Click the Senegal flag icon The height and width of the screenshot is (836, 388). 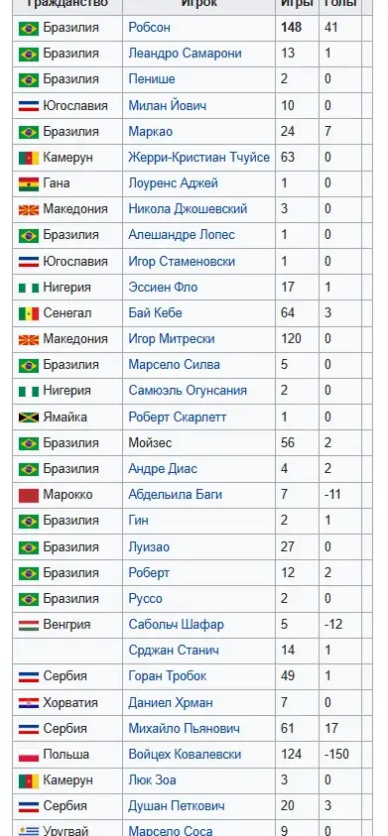tap(29, 313)
